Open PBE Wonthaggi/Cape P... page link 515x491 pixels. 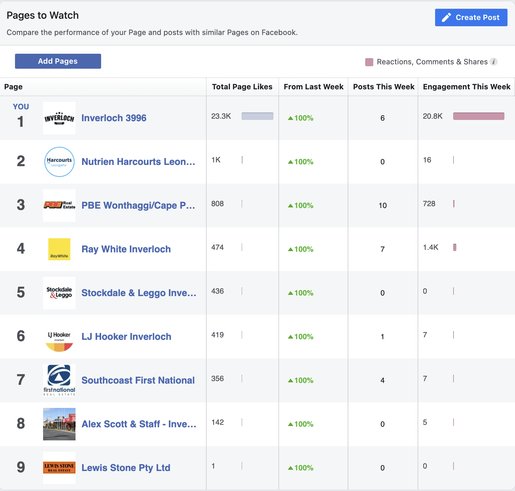138,206
